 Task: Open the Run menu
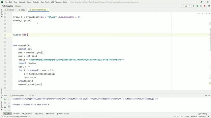42,2
